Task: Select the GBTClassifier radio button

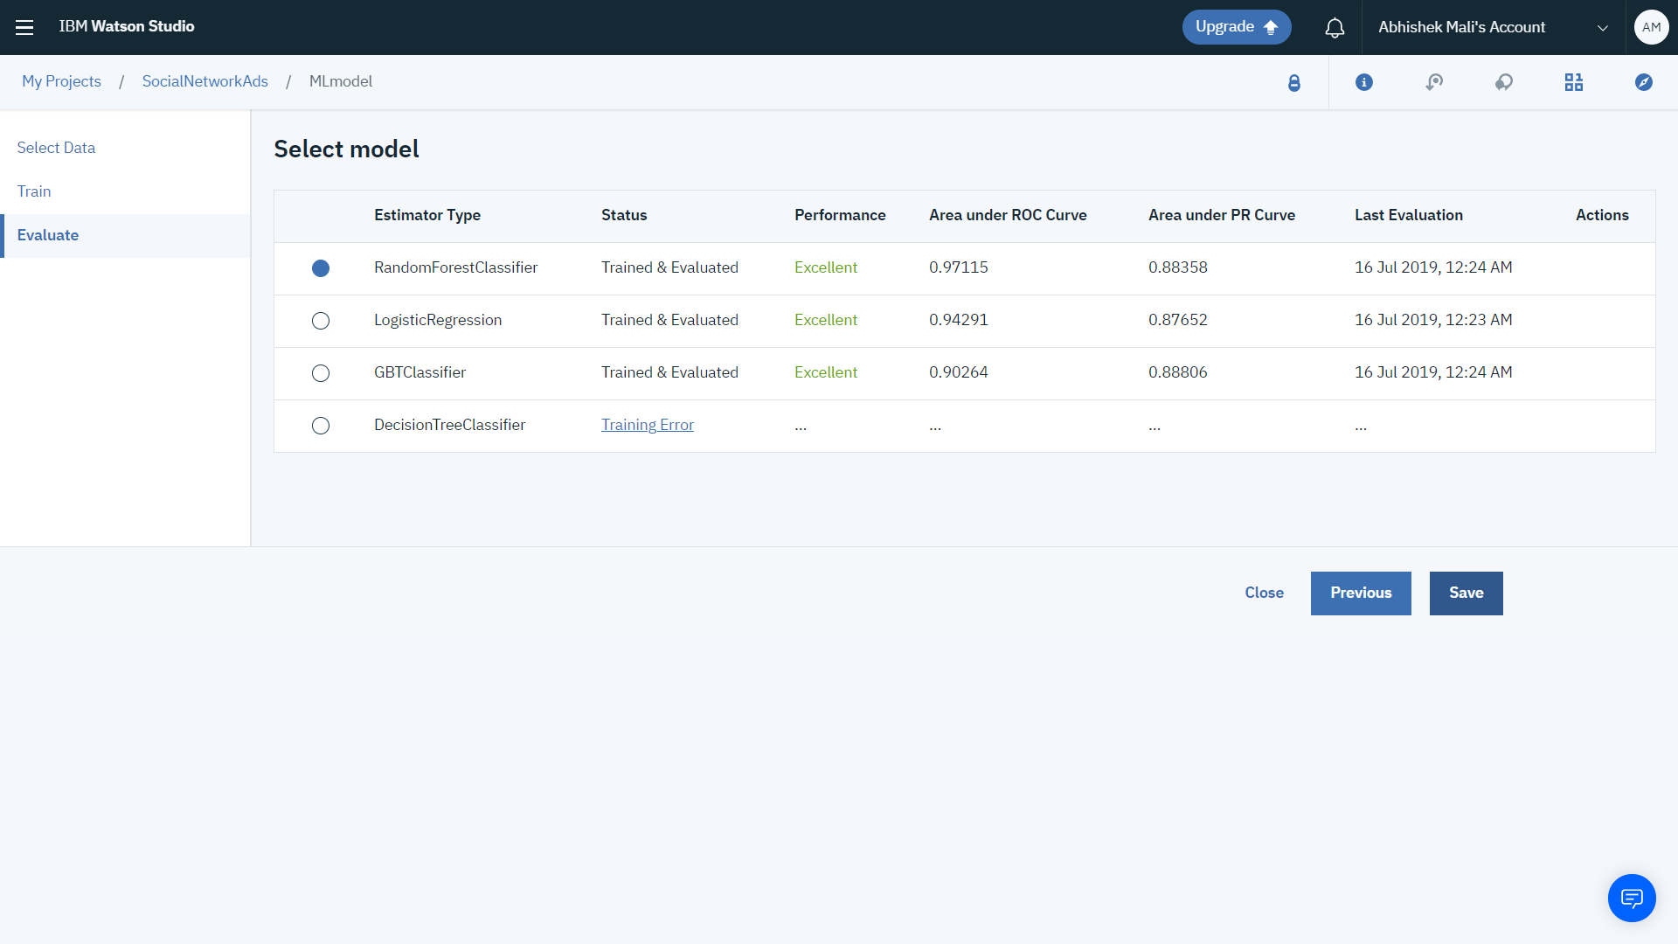Action: (321, 373)
